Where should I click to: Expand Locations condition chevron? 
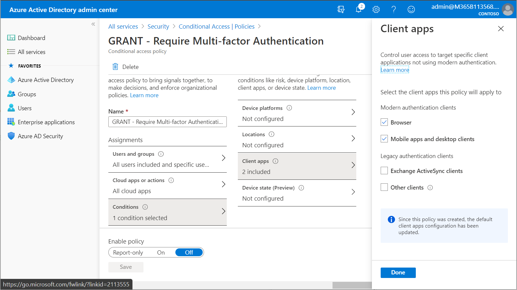point(353,138)
